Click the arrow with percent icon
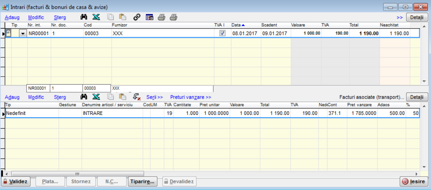Screen dimensions: 431x190 tap(137, 97)
